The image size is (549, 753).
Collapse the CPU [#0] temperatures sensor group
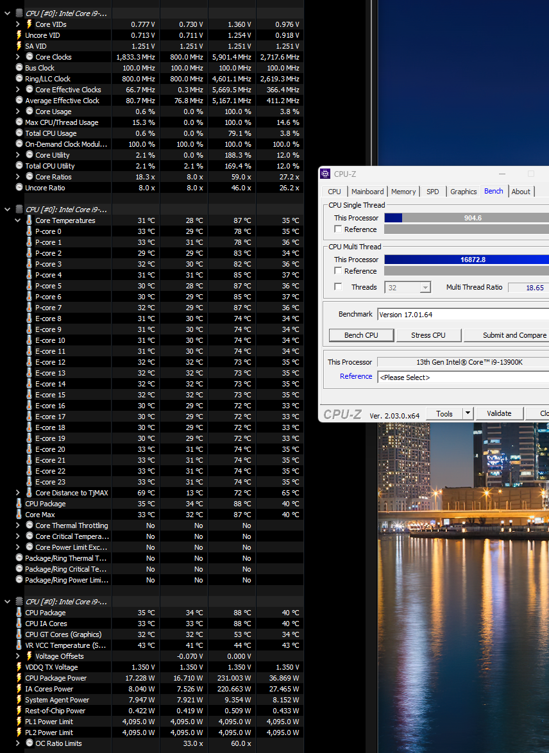tap(7, 210)
